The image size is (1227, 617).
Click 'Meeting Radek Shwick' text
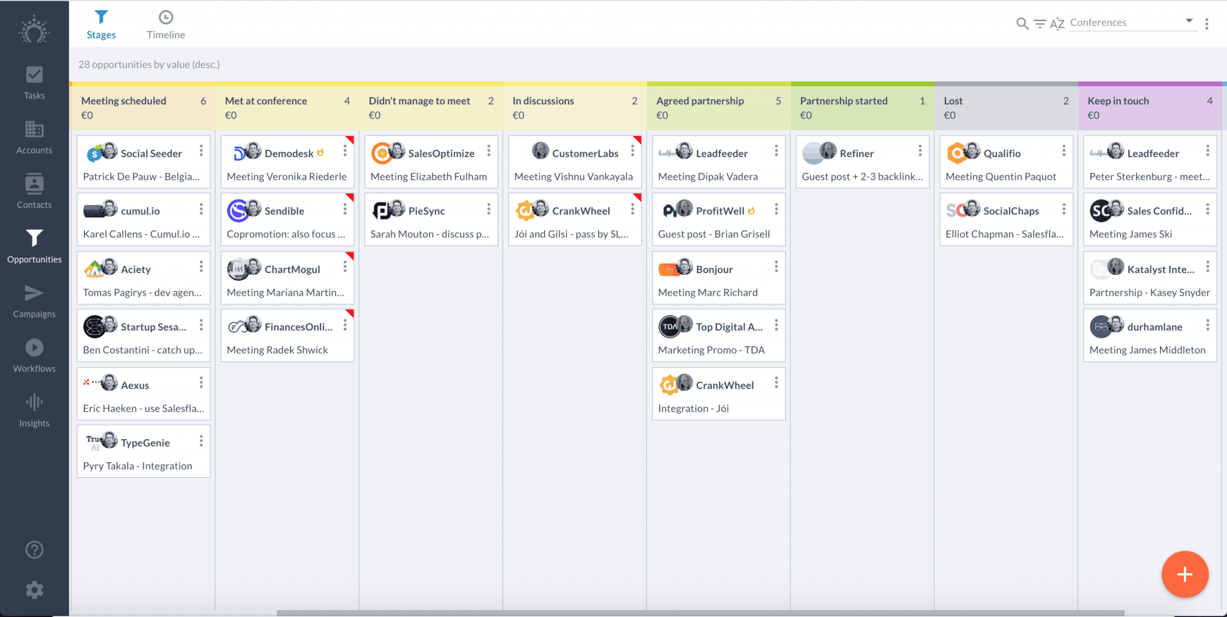pos(277,350)
